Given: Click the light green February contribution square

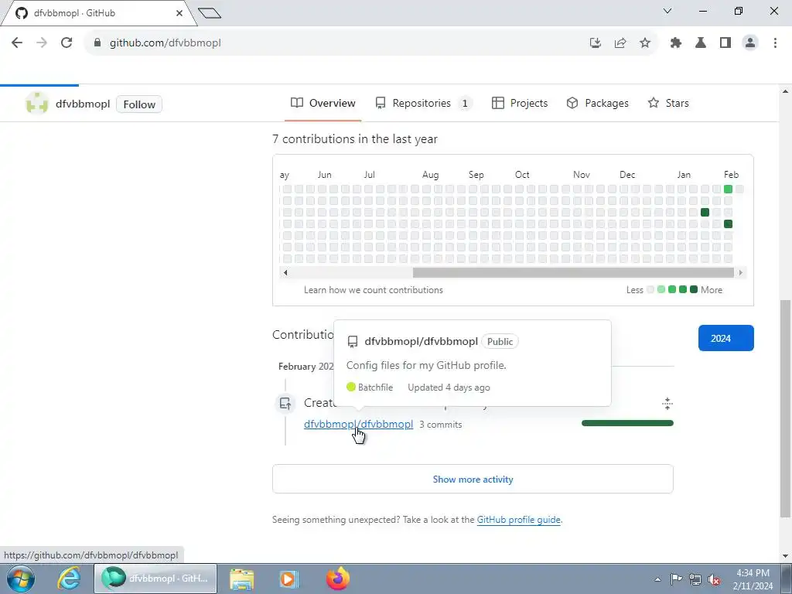Looking at the screenshot, I should [x=728, y=189].
